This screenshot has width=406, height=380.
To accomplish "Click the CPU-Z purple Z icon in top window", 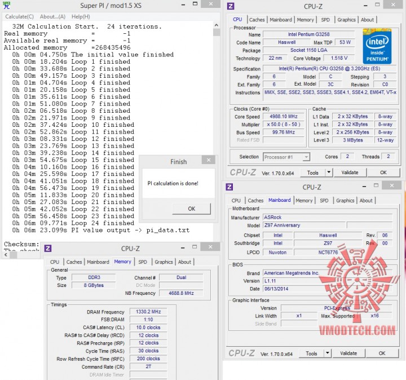I will (231, 6).
